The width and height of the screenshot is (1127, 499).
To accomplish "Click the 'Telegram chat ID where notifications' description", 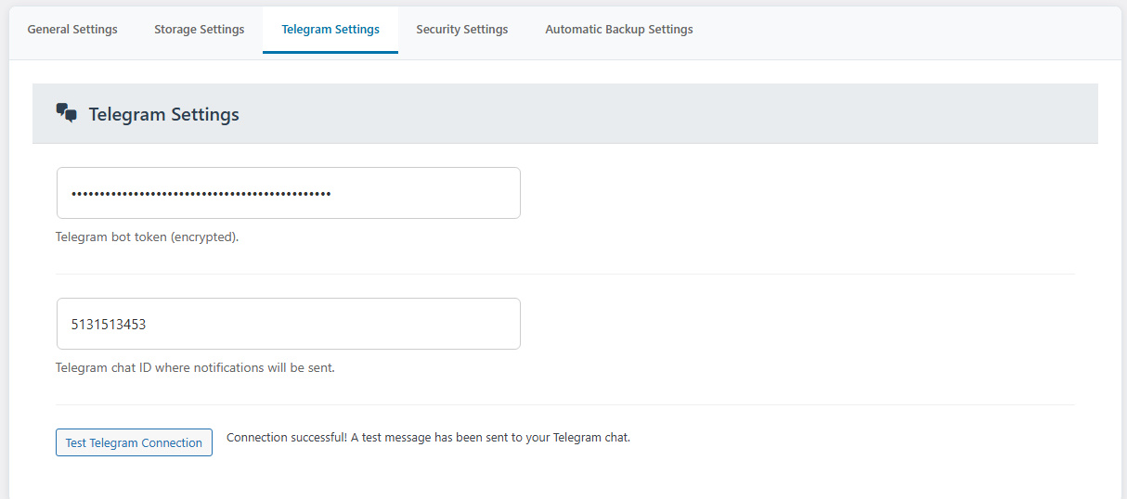I will pyautogui.click(x=195, y=367).
